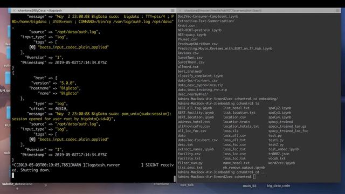The width and height of the screenshot is (345, 194).
Task: Click the facility.csv file name
Action: [x=189, y=154]
